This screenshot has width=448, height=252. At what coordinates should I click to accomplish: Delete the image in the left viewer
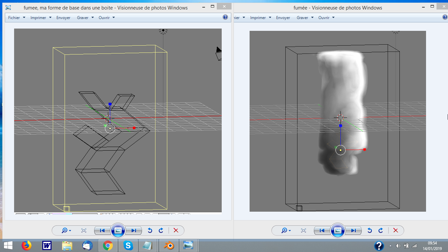[176, 230]
